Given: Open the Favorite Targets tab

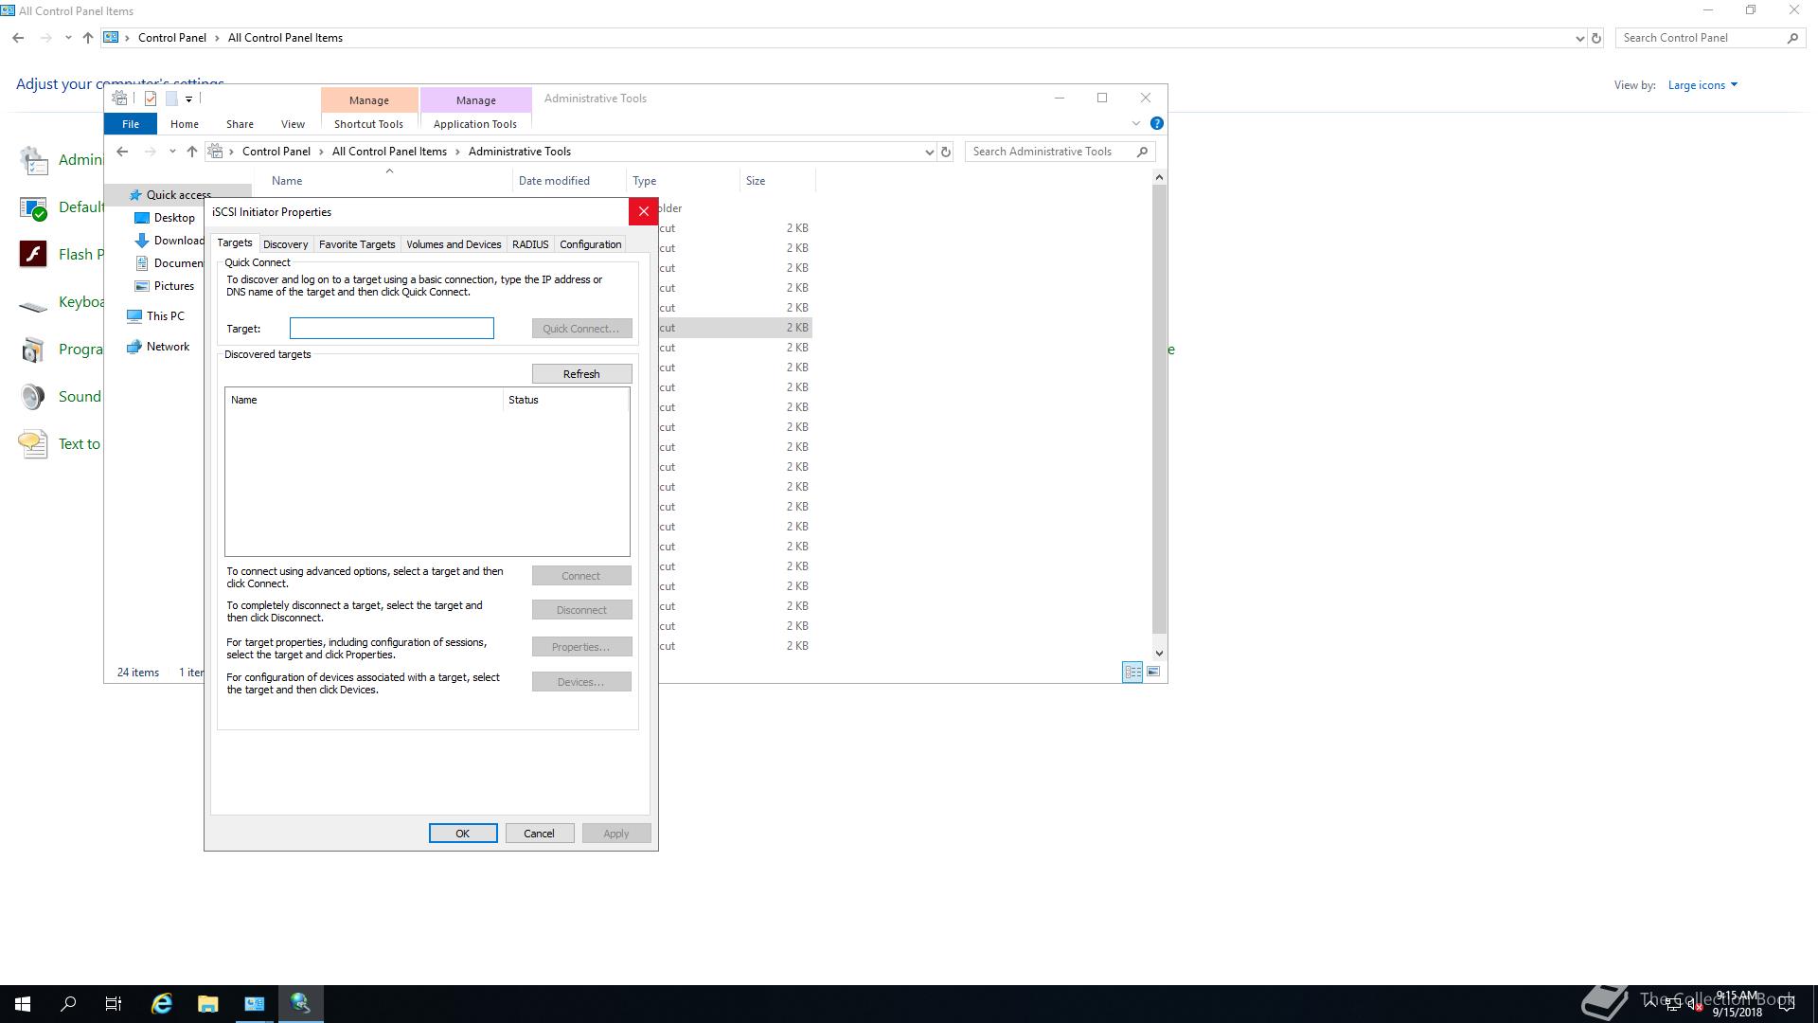Looking at the screenshot, I should 357,244.
